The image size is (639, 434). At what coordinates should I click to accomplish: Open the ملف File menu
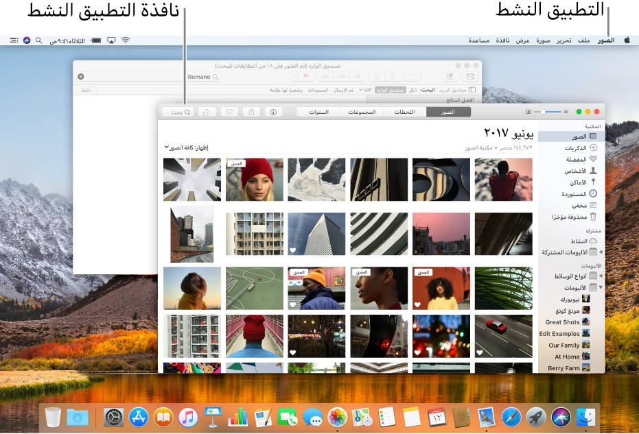click(x=584, y=40)
